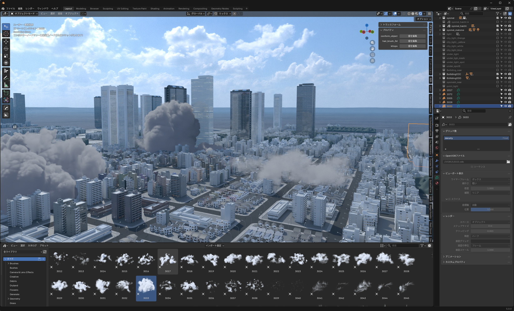Open the オブジェクトモード mode dropdown

click(24, 14)
